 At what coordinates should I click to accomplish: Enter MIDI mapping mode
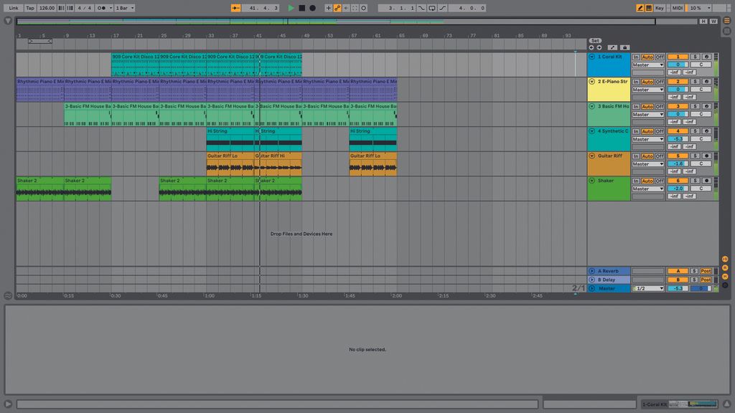[x=677, y=8]
